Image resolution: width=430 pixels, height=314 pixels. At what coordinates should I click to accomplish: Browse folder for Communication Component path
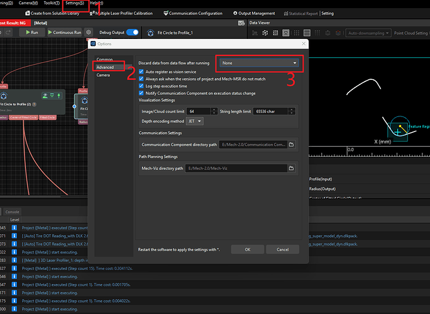click(291, 144)
